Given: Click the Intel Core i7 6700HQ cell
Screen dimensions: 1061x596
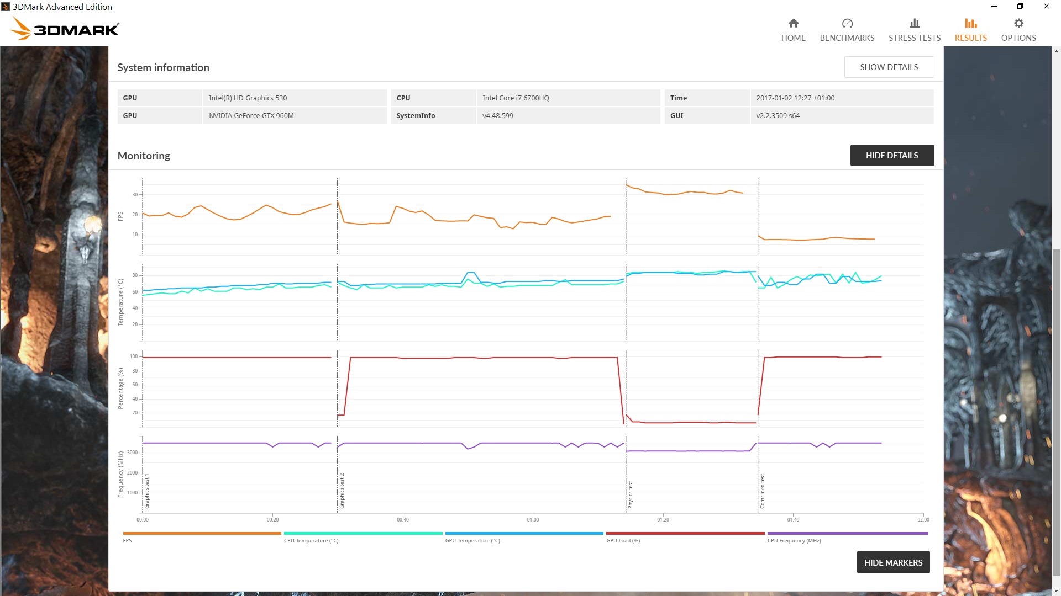Looking at the screenshot, I should coord(569,98).
